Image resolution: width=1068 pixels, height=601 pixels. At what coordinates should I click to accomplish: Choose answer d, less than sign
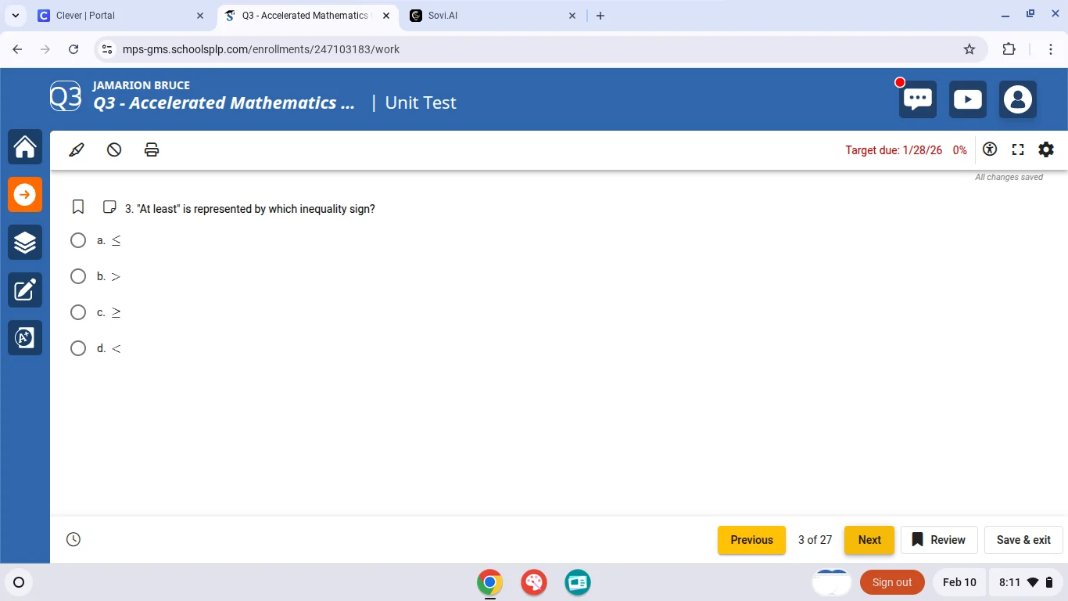click(78, 348)
